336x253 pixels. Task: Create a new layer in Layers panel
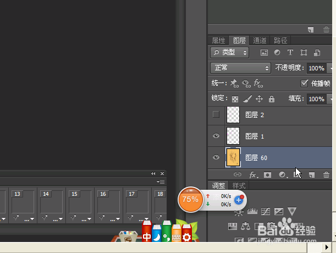pos(312,175)
